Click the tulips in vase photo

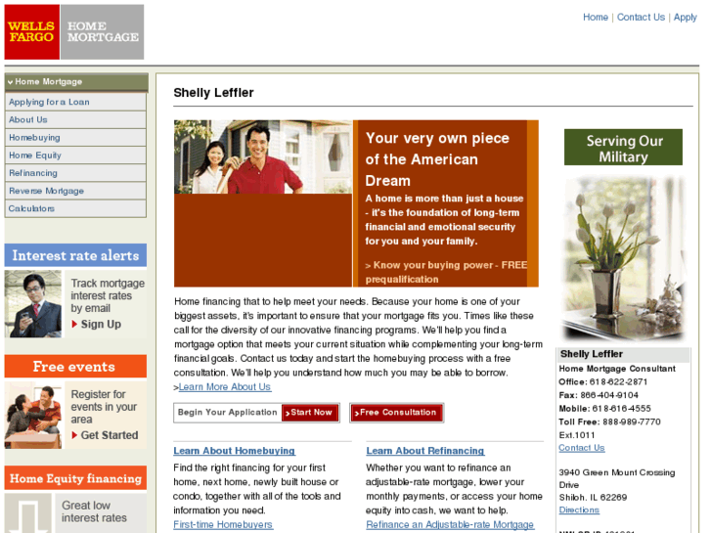623,258
